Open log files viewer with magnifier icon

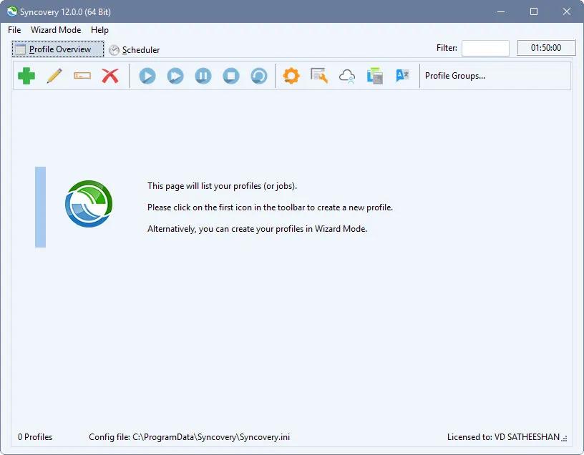point(319,76)
